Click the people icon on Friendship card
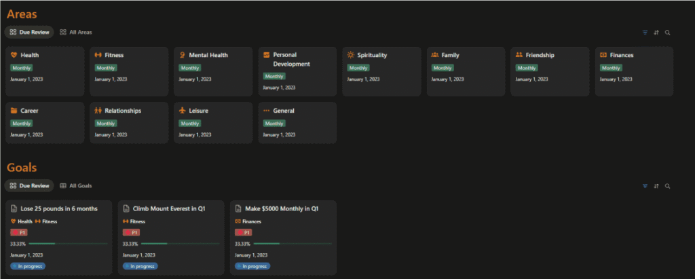695x279 pixels. [x=519, y=55]
